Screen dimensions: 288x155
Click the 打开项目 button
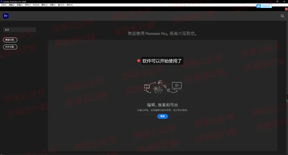[10, 47]
